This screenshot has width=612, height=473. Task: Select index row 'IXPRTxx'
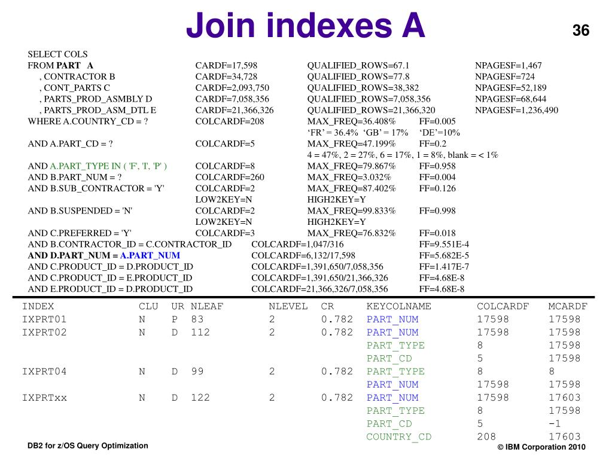(301, 398)
